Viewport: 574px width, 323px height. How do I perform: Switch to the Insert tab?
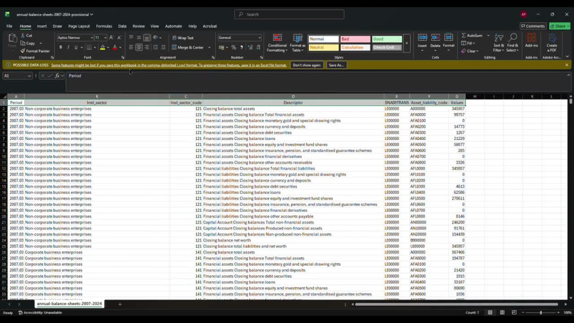[42, 26]
